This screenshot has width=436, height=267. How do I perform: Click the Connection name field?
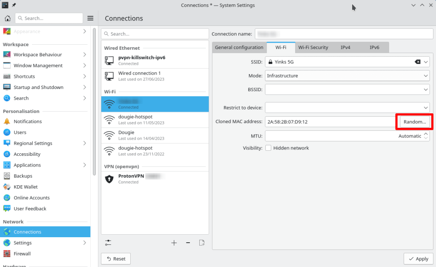point(344,34)
